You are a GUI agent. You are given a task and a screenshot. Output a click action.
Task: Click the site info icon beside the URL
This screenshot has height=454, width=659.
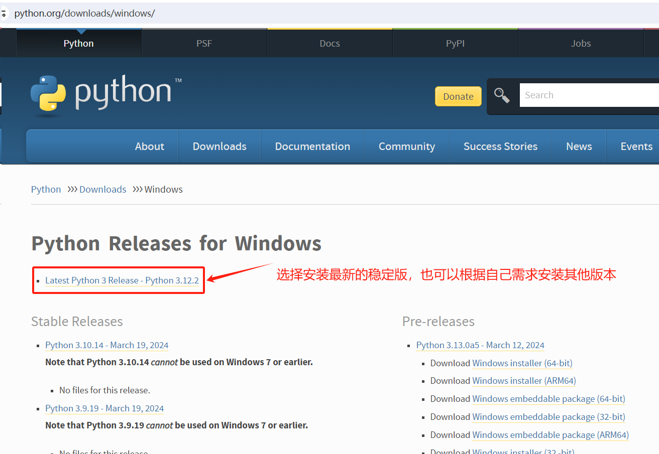click(x=4, y=14)
